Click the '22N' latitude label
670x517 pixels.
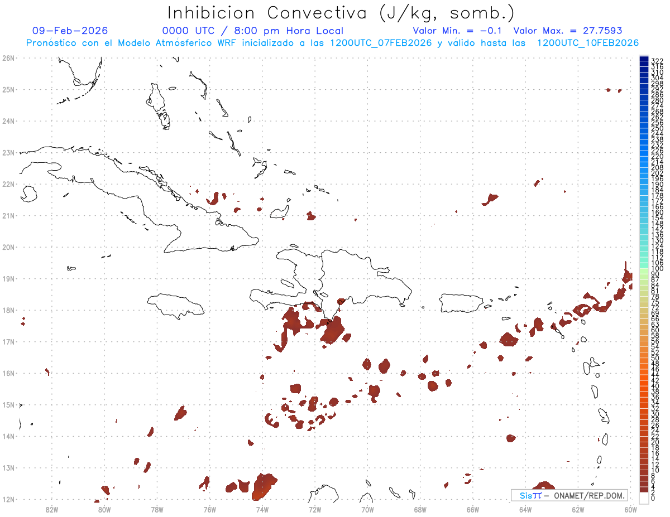8,184
